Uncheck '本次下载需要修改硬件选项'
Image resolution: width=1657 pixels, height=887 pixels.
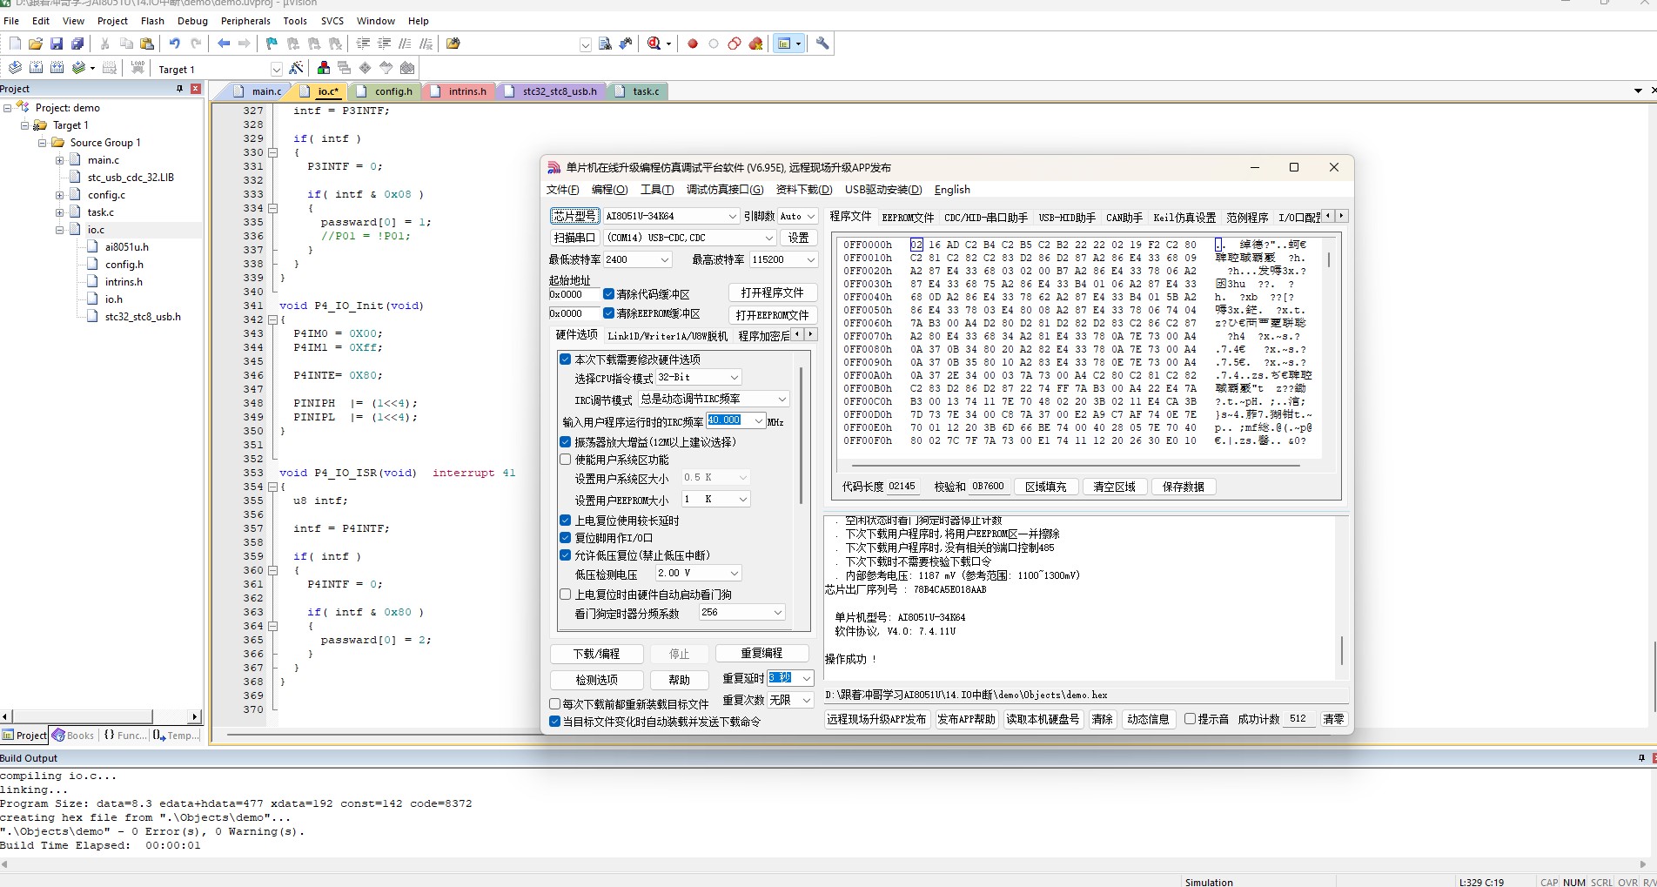(x=566, y=360)
